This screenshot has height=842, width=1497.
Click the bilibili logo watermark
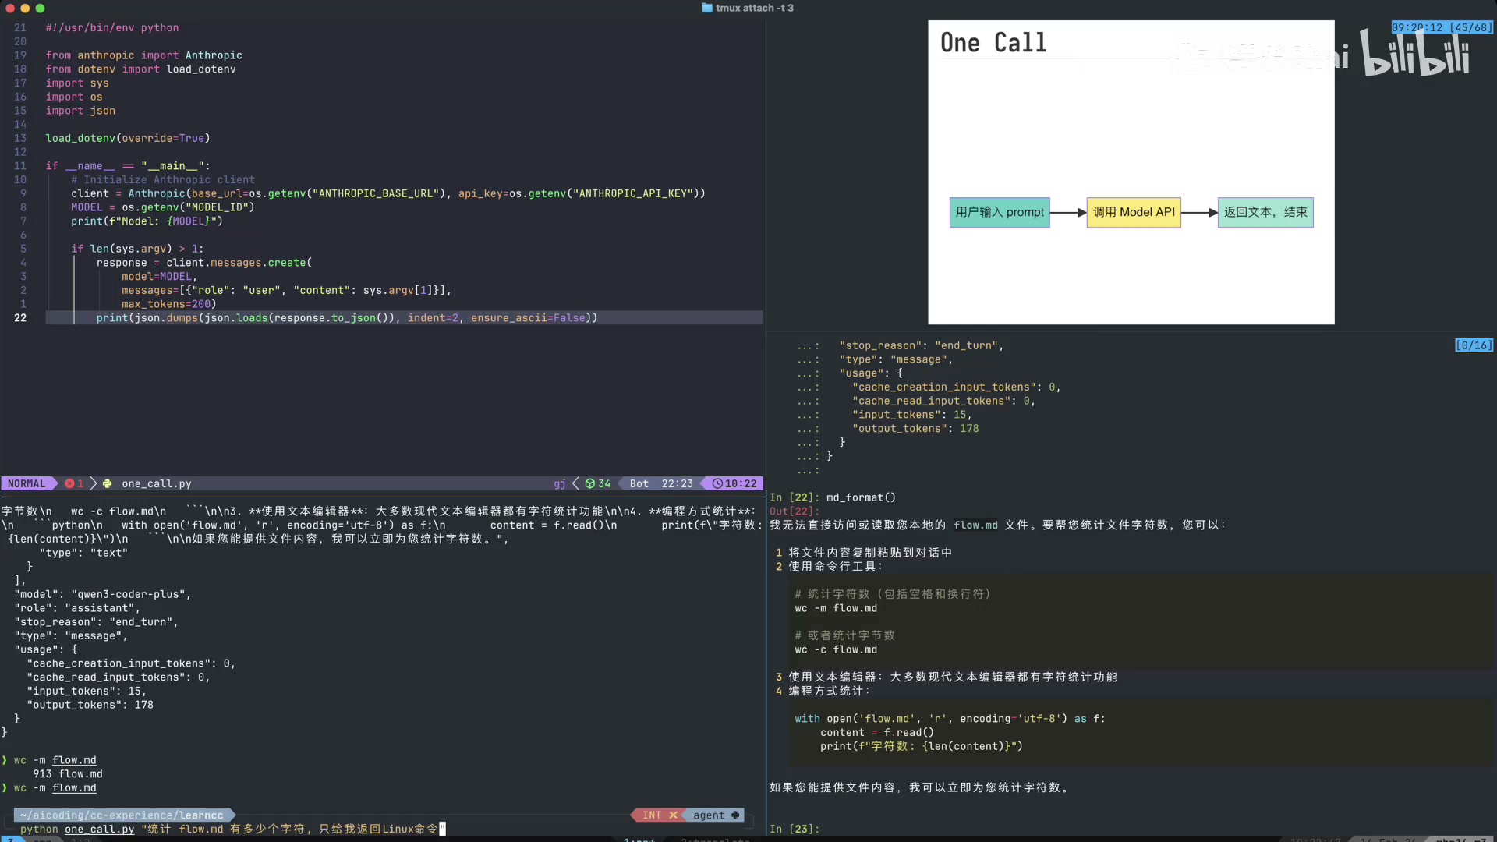pos(1414,55)
